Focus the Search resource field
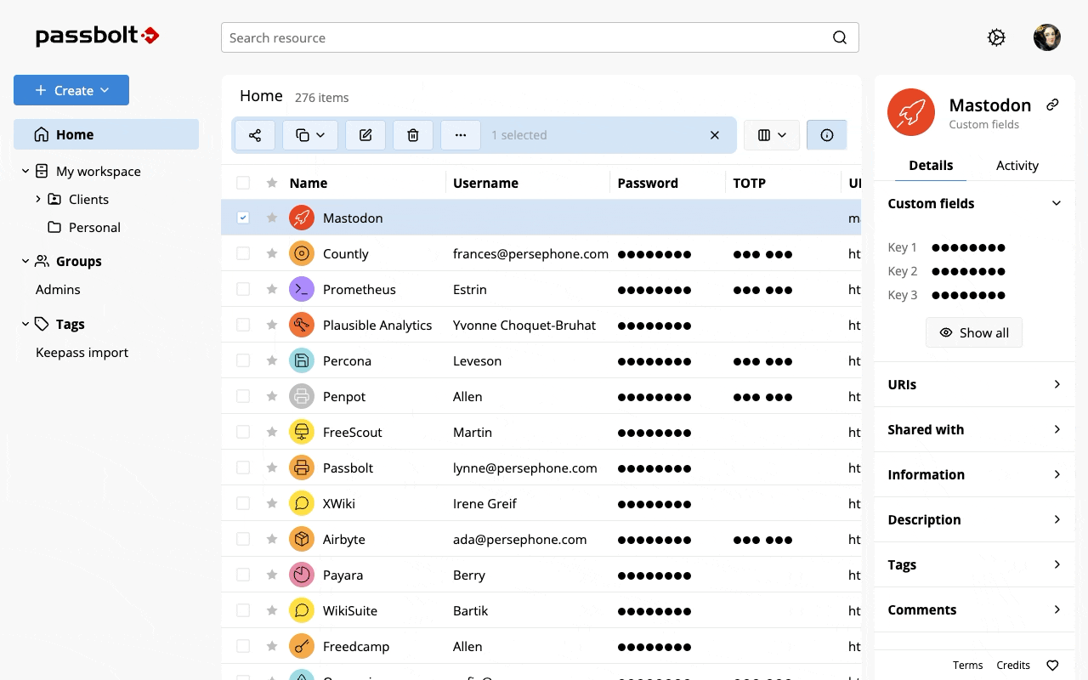 coord(540,37)
